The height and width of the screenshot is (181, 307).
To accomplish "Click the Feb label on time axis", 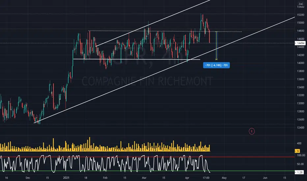I will click(x=105, y=178).
